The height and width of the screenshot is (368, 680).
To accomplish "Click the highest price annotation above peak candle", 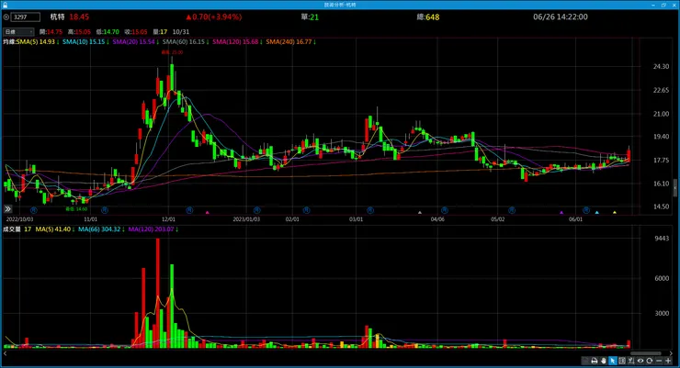I will click(172, 52).
